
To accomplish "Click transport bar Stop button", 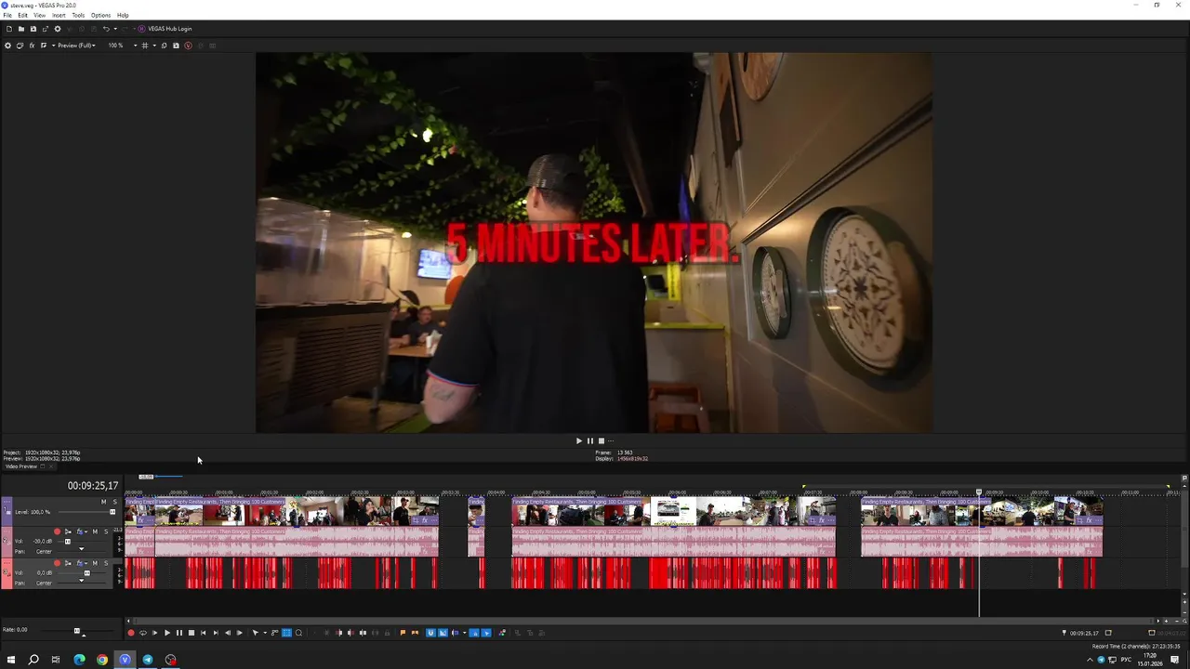I will 192,633.
